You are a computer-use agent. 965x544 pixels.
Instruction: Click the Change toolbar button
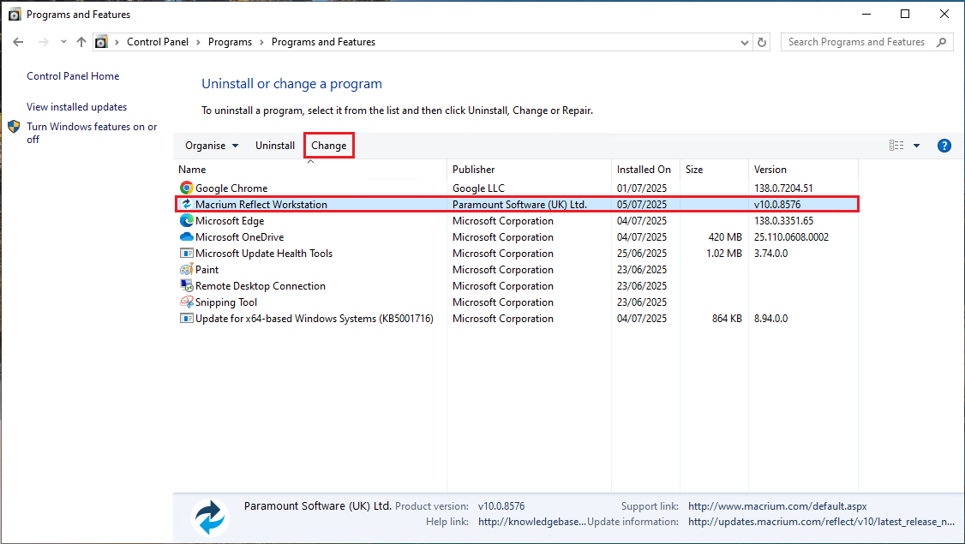click(x=328, y=146)
